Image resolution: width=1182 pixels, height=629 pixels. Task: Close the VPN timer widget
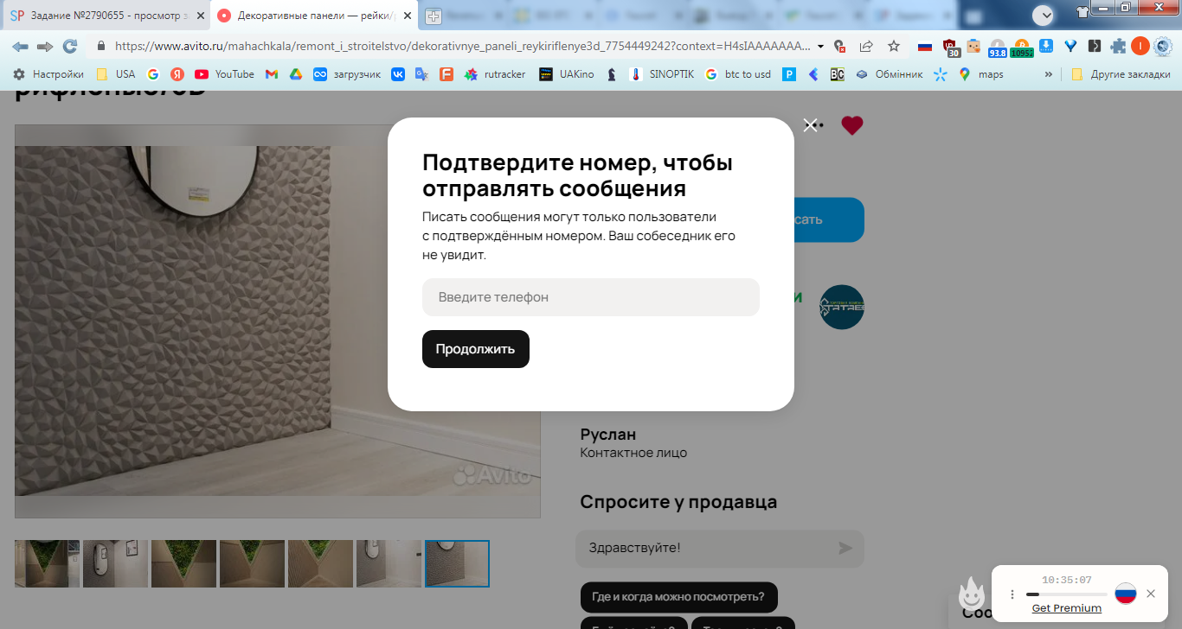pos(1151,594)
